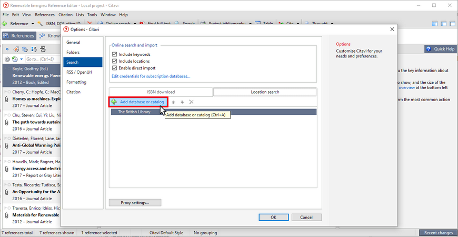Select Boyle, Godfrey reference in list

[x=32, y=76]
